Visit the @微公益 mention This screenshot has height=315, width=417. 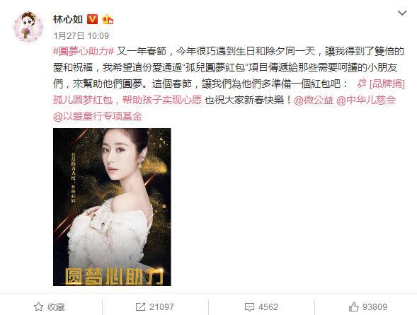click(314, 101)
